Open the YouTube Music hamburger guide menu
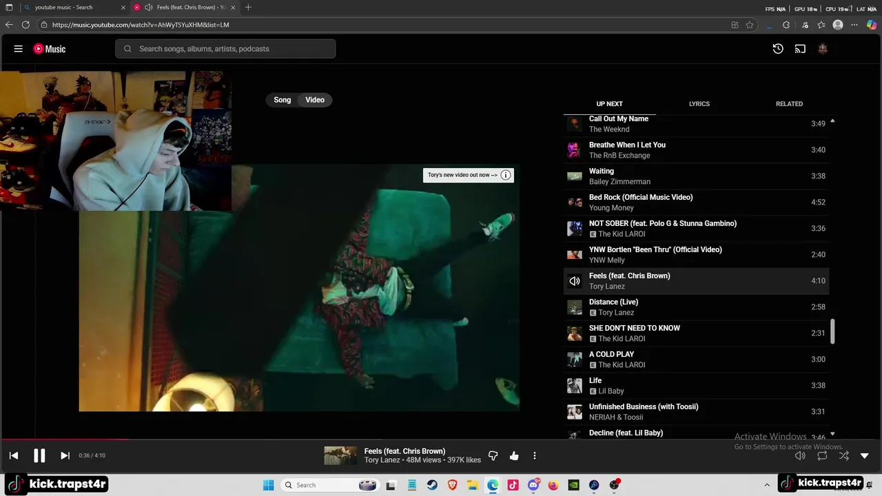 coord(19,49)
